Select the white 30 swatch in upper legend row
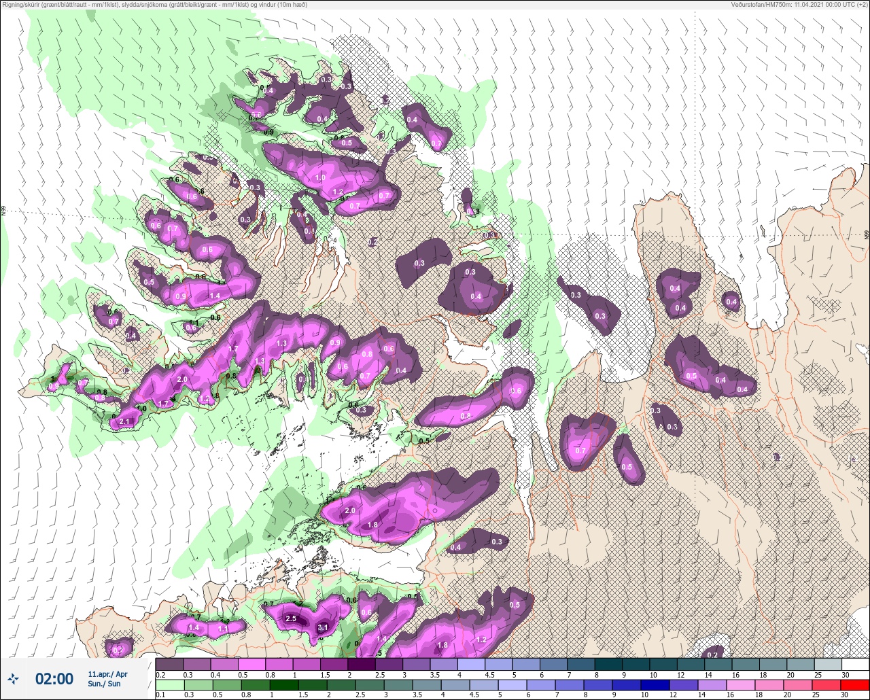 click(x=855, y=664)
